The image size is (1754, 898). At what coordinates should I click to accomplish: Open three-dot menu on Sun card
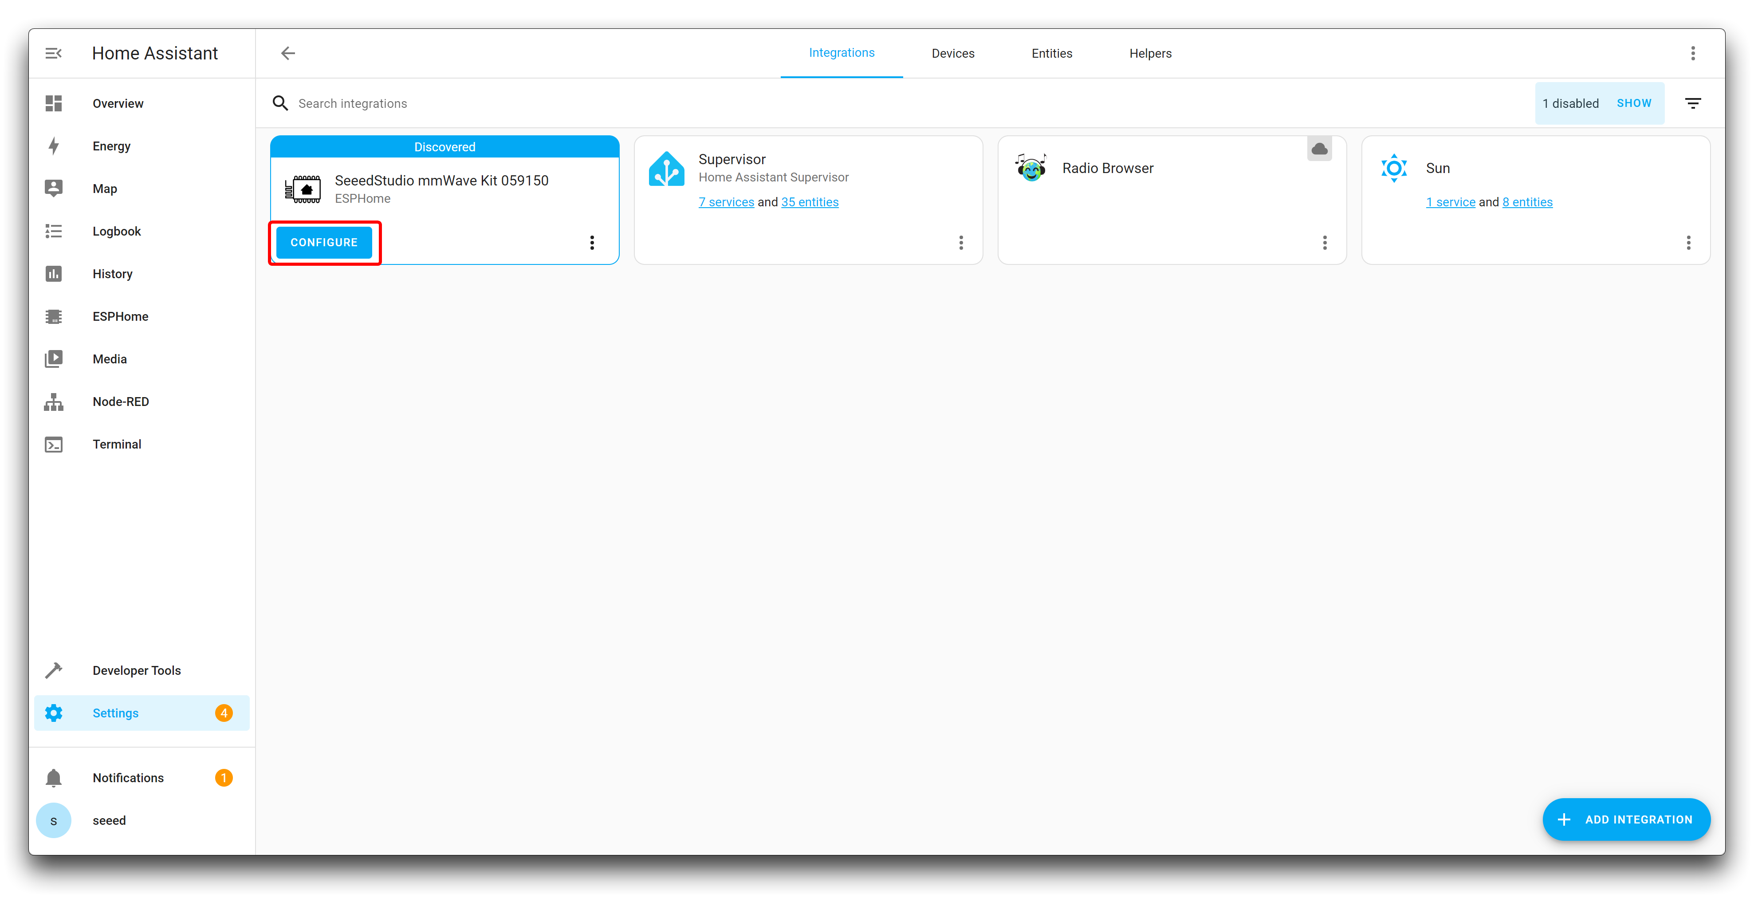click(x=1688, y=242)
